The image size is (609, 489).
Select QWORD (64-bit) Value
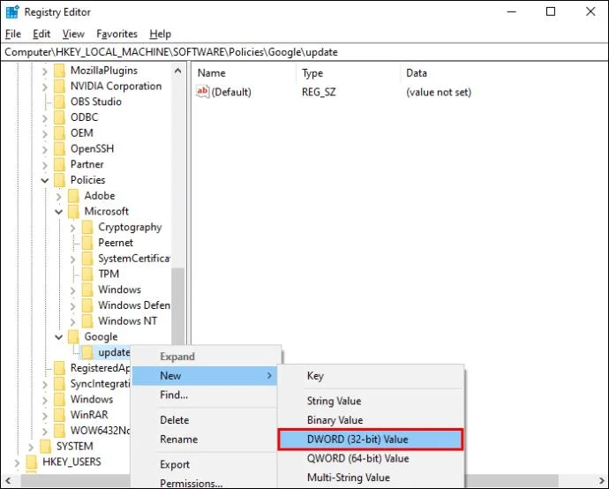point(371,459)
